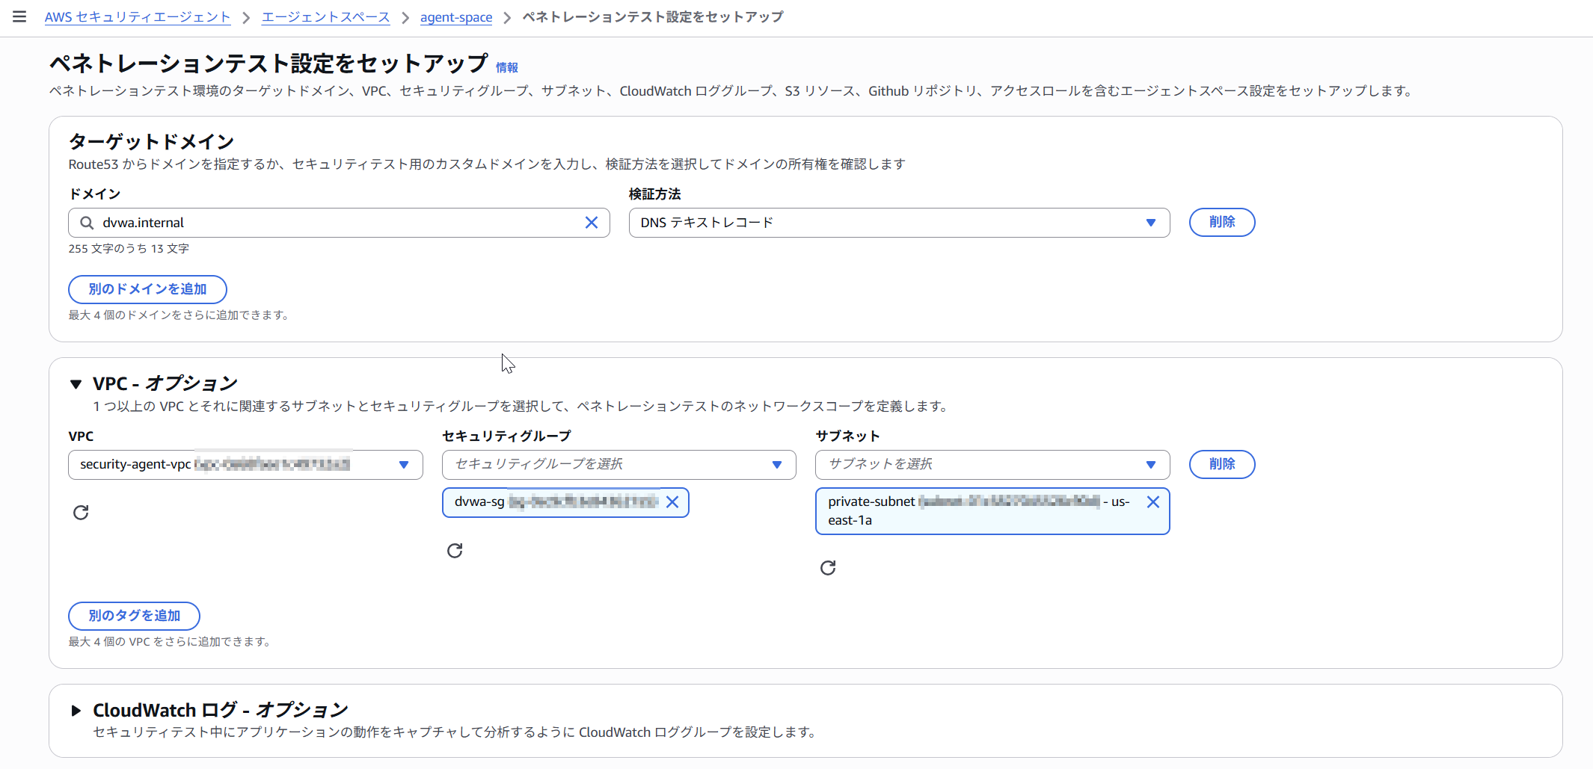Clear the dvwa.internal domain field

pyautogui.click(x=591, y=223)
